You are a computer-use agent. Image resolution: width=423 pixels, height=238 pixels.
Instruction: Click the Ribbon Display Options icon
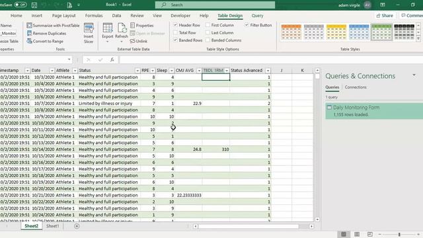(383, 5)
